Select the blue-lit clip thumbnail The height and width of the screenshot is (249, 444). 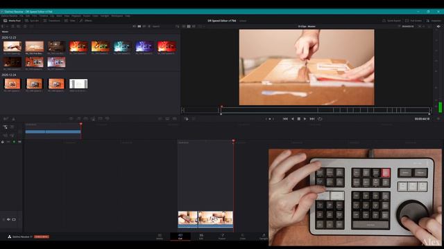(144, 46)
